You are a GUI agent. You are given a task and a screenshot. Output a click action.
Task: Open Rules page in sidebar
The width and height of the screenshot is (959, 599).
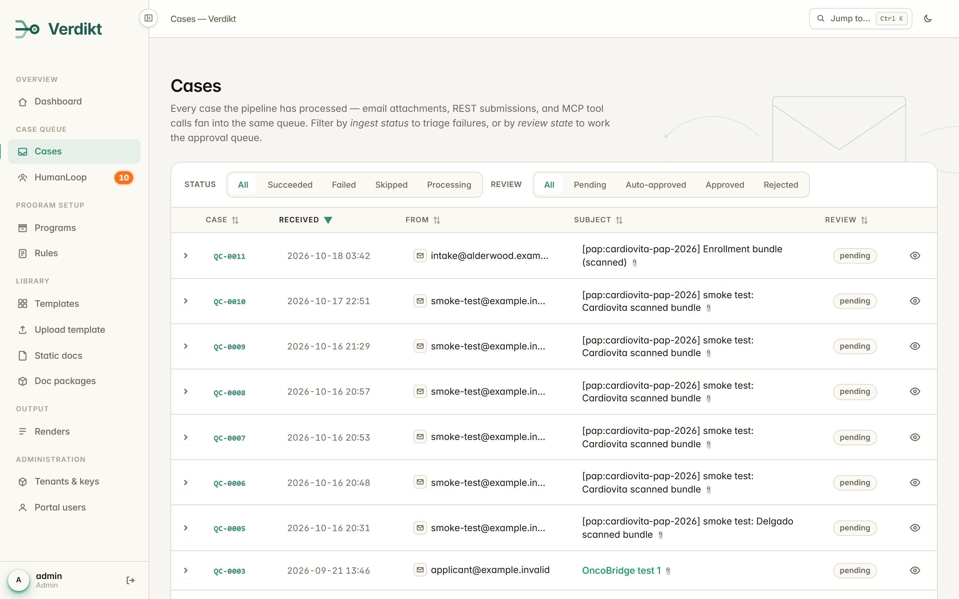(x=74, y=253)
